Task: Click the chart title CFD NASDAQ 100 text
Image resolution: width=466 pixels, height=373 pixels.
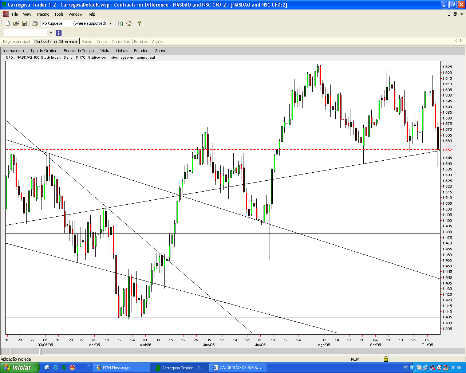Action: (x=80, y=57)
